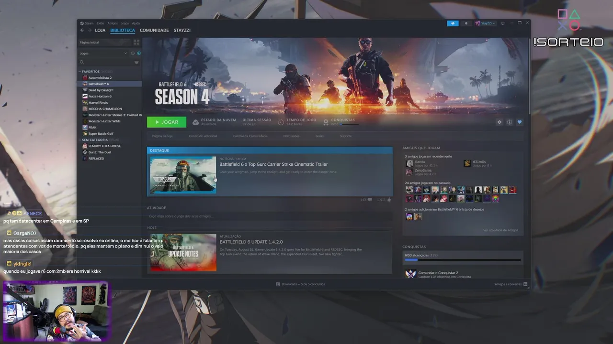The width and height of the screenshot is (613, 344).
Task: Open the cloud status icon
Action: click(195, 122)
